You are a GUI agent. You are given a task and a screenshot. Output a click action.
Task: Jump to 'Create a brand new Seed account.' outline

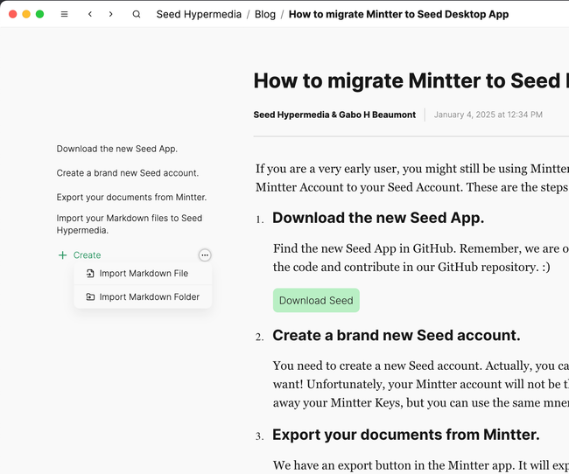point(128,173)
